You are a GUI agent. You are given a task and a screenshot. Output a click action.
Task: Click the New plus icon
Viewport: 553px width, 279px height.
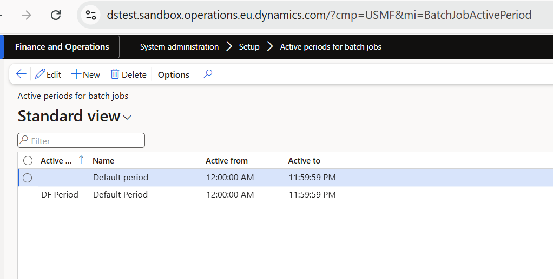(x=76, y=74)
